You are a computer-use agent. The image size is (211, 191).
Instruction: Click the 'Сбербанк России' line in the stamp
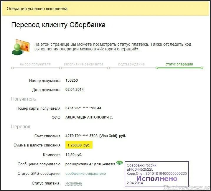[x=141, y=165]
